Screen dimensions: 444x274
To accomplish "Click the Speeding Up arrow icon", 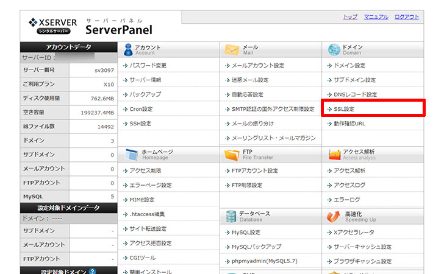I will [333, 216].
